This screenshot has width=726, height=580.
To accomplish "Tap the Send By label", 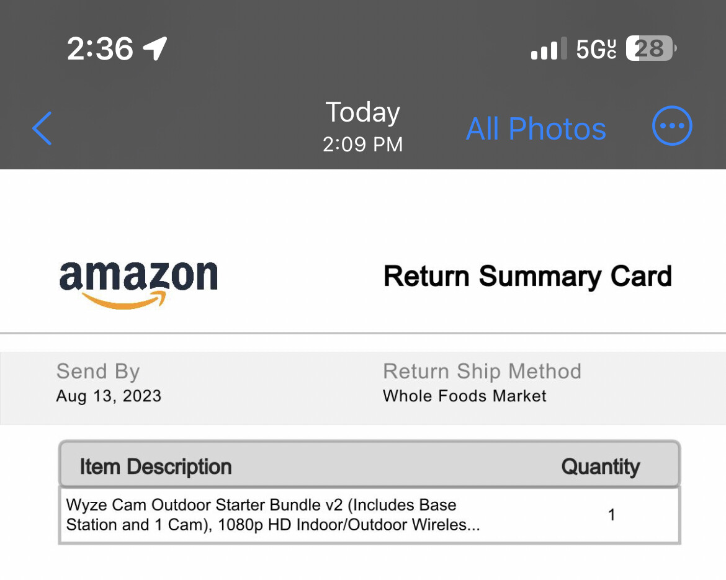I will point(98,371).
